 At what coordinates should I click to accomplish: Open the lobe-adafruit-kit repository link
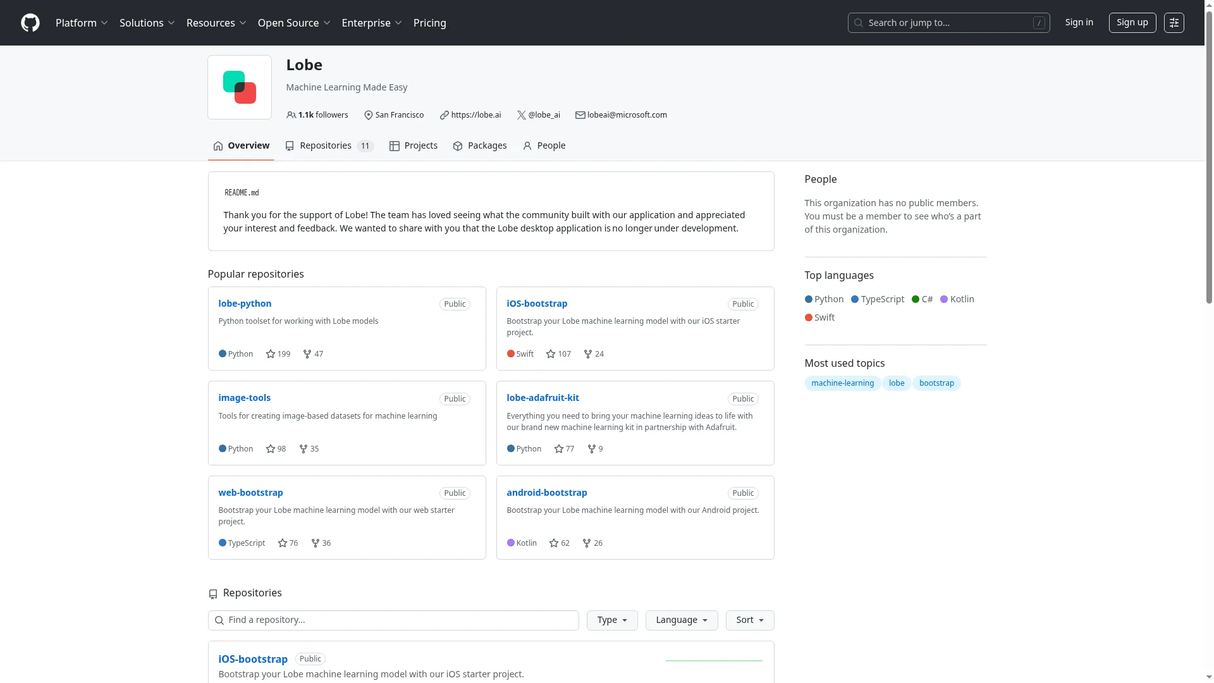pyautogui.click(x=543, y=398)
